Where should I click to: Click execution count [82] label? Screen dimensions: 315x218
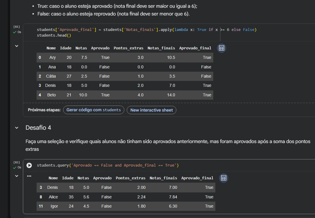click(17, 162)
